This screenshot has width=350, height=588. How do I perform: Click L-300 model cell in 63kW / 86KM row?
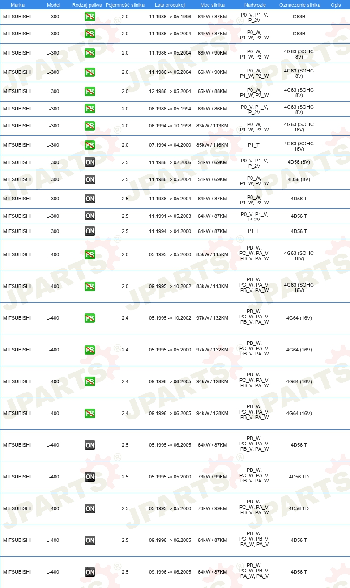pyautogui.click(x=53, y=109)
